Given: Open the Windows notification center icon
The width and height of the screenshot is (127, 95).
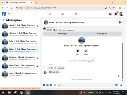Looking at the screenshot, I should click(123, 92).
